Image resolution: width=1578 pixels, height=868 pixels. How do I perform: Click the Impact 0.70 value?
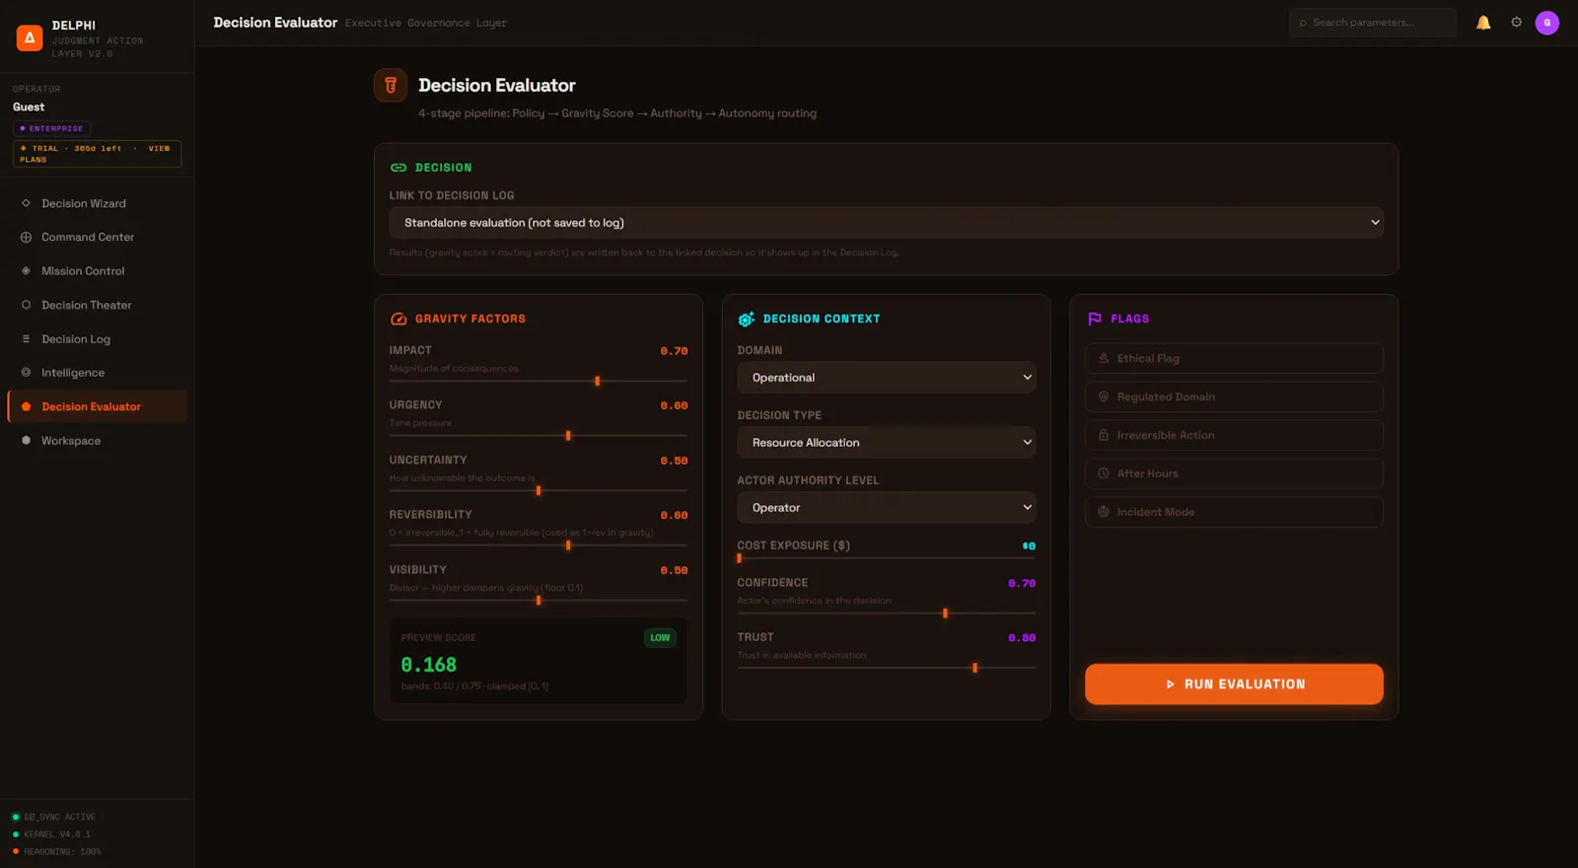pyautogui.click(x=674, y=351)
